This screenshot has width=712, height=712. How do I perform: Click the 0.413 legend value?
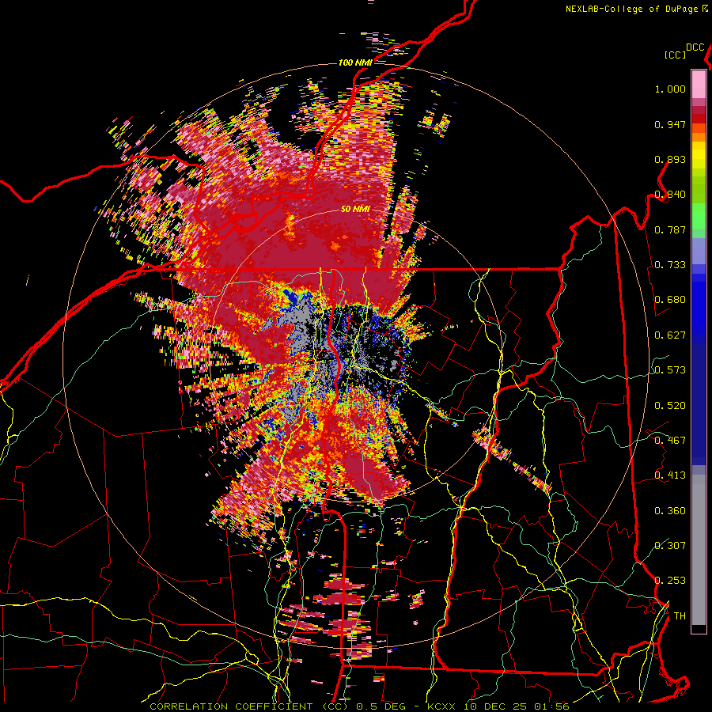point(670,475)
